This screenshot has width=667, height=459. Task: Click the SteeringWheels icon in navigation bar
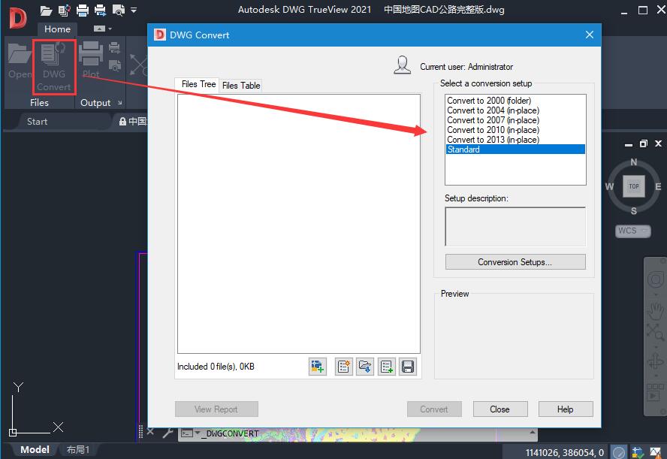(x=656, y=280)
